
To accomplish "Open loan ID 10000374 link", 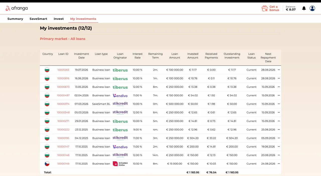I will (x=63, y=104).
